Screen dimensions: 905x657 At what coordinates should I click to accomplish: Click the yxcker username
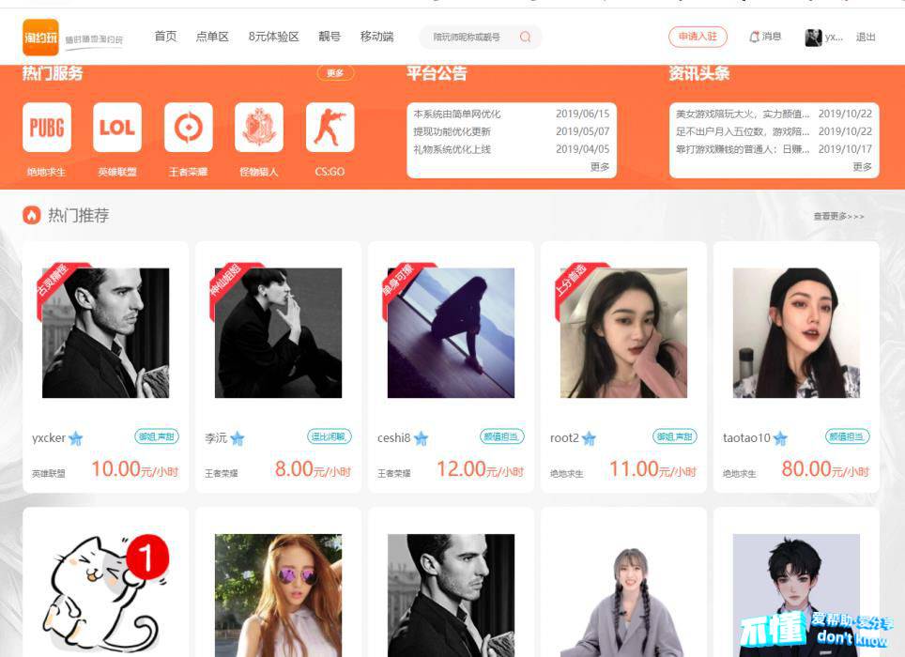(49, 437)
